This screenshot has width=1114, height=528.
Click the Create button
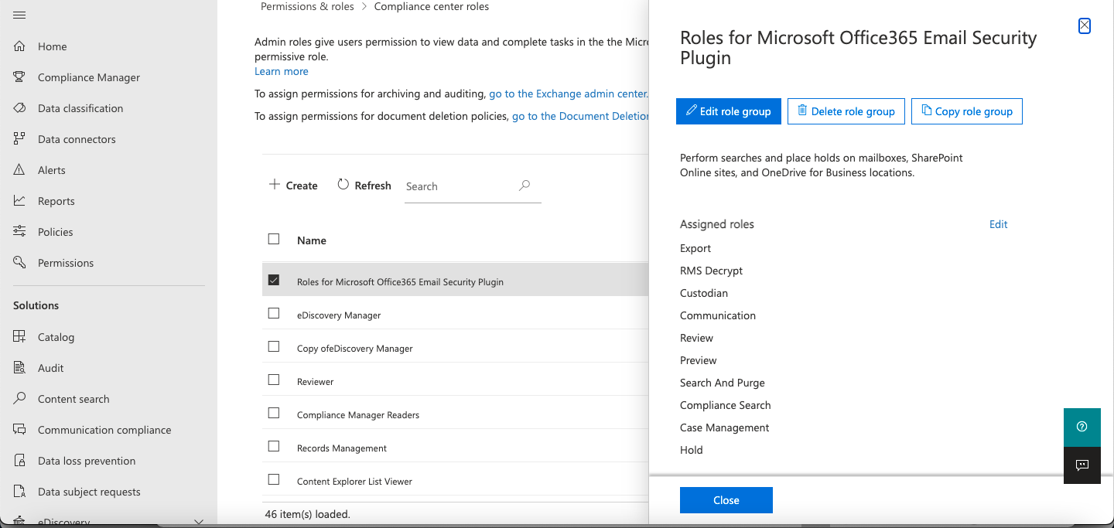(293, 186)
